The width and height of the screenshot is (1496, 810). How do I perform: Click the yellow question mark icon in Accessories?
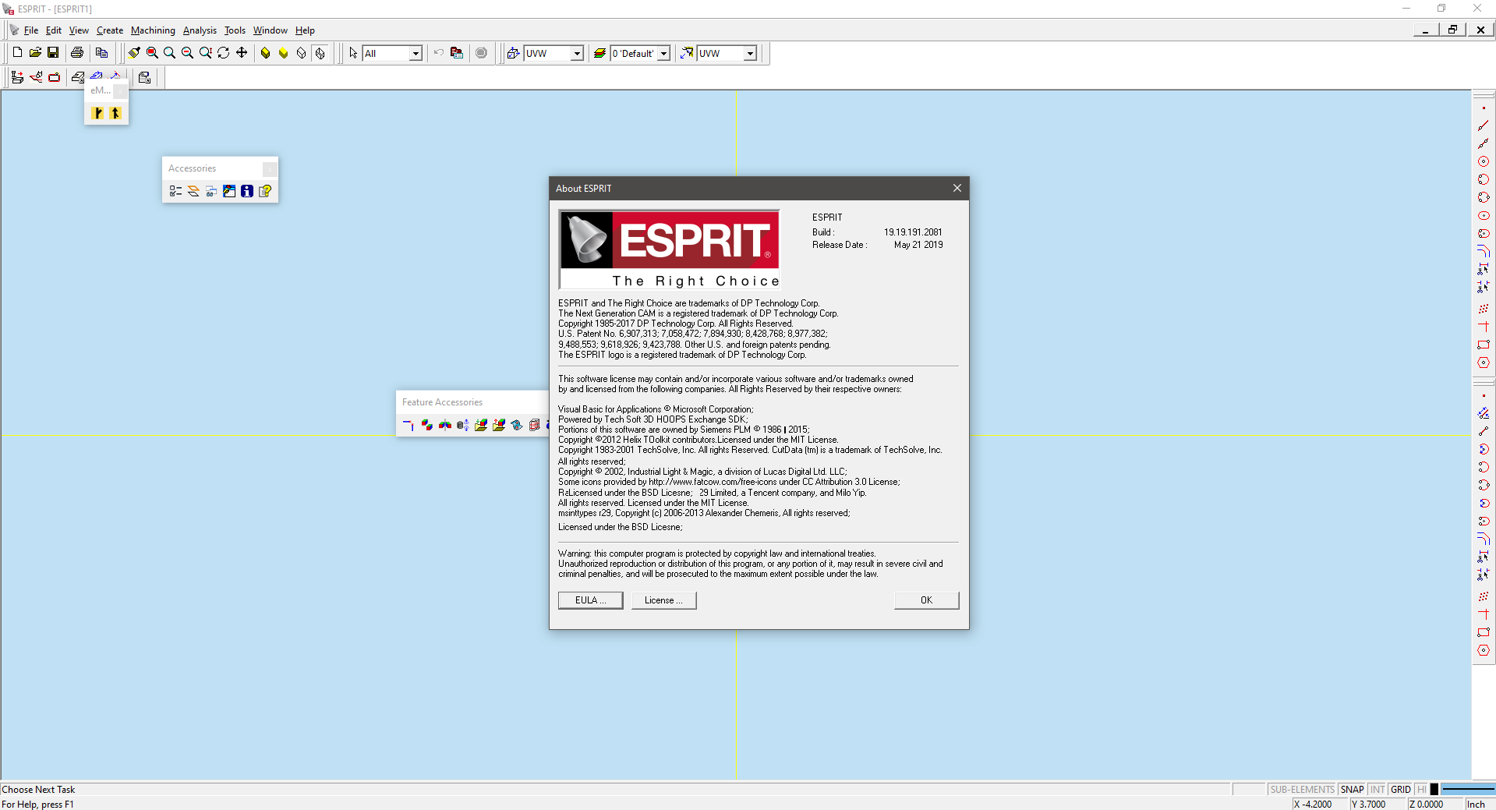(265, 191)
